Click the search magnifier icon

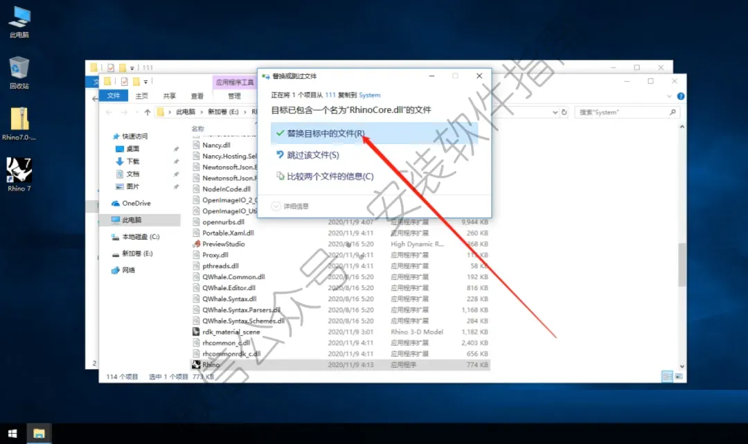point(673,112)
